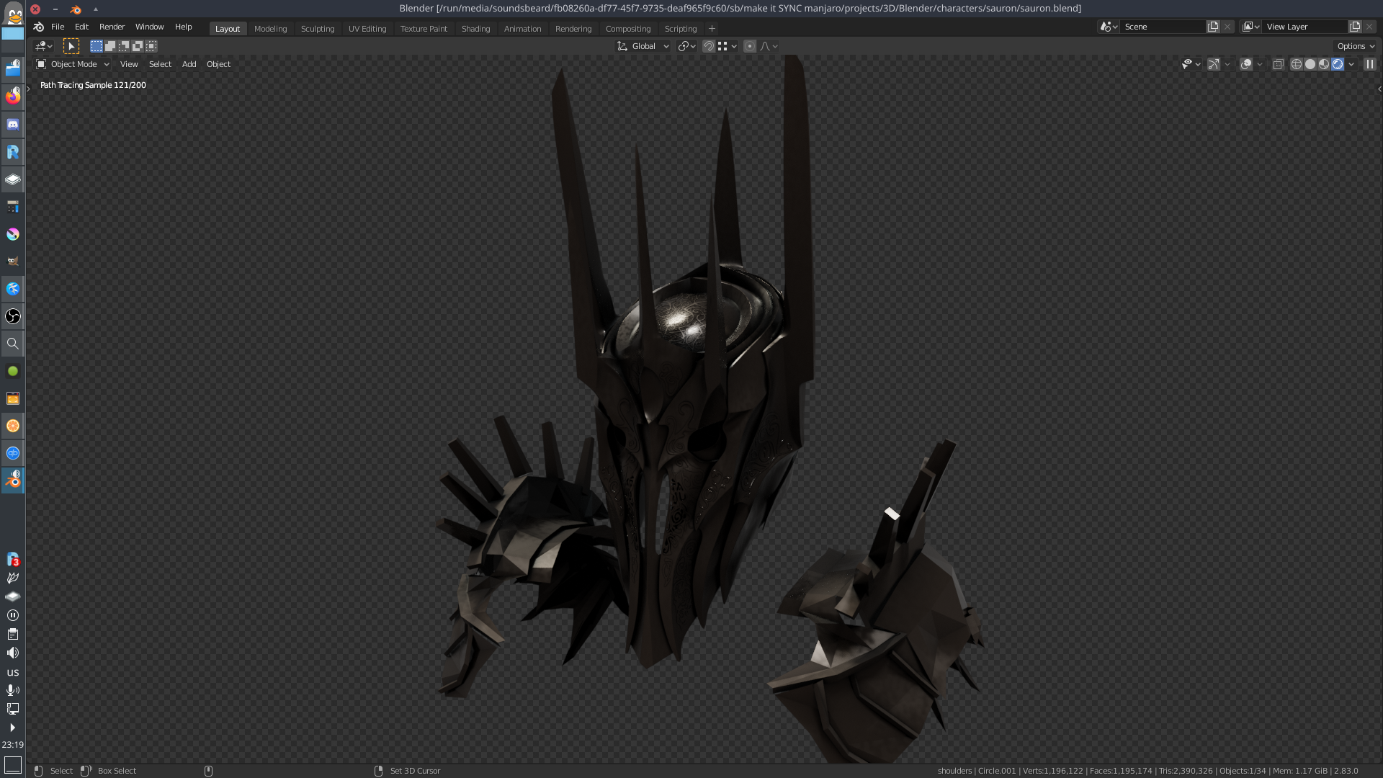The height and width of the screenshot is (778, 1383).
Task: Add a new workspace with plus button
Action: click(x=712, y=29)
